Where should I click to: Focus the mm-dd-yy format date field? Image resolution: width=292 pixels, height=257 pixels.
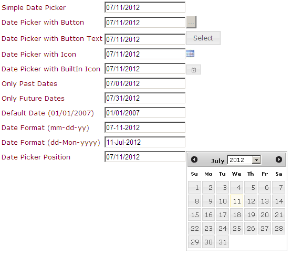coord(145,127)
